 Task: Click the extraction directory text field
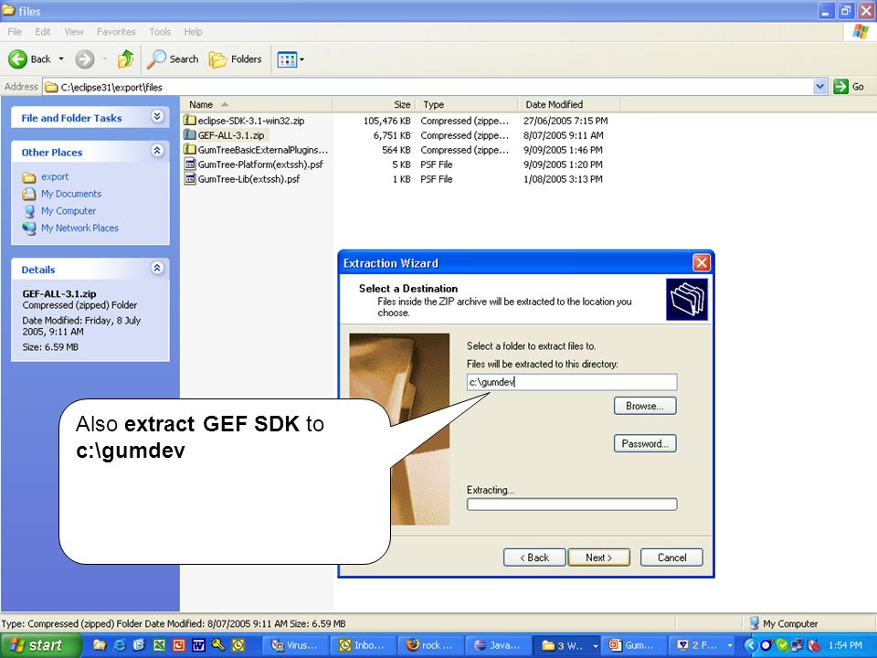coord(572,382)
